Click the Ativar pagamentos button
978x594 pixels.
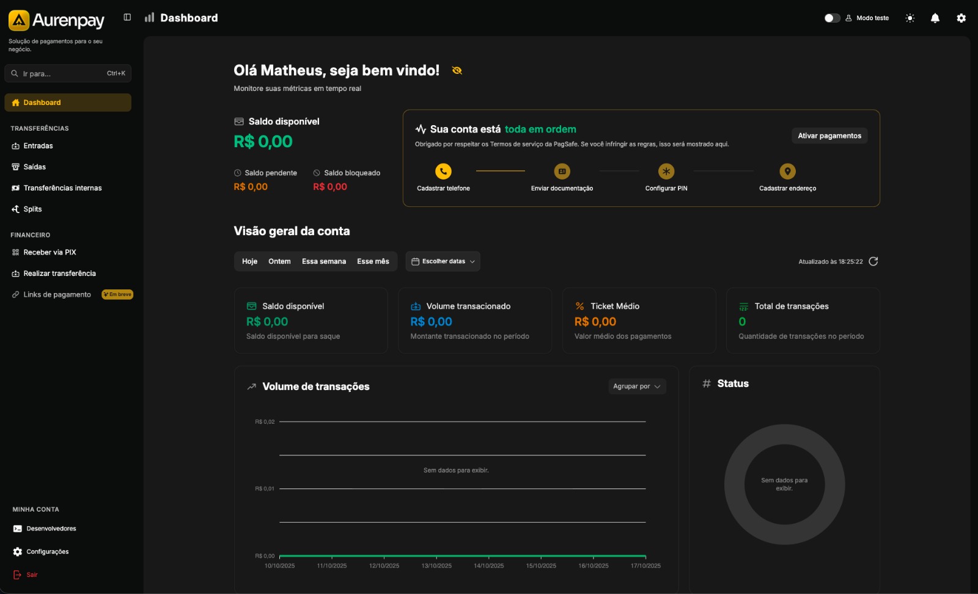829,136
